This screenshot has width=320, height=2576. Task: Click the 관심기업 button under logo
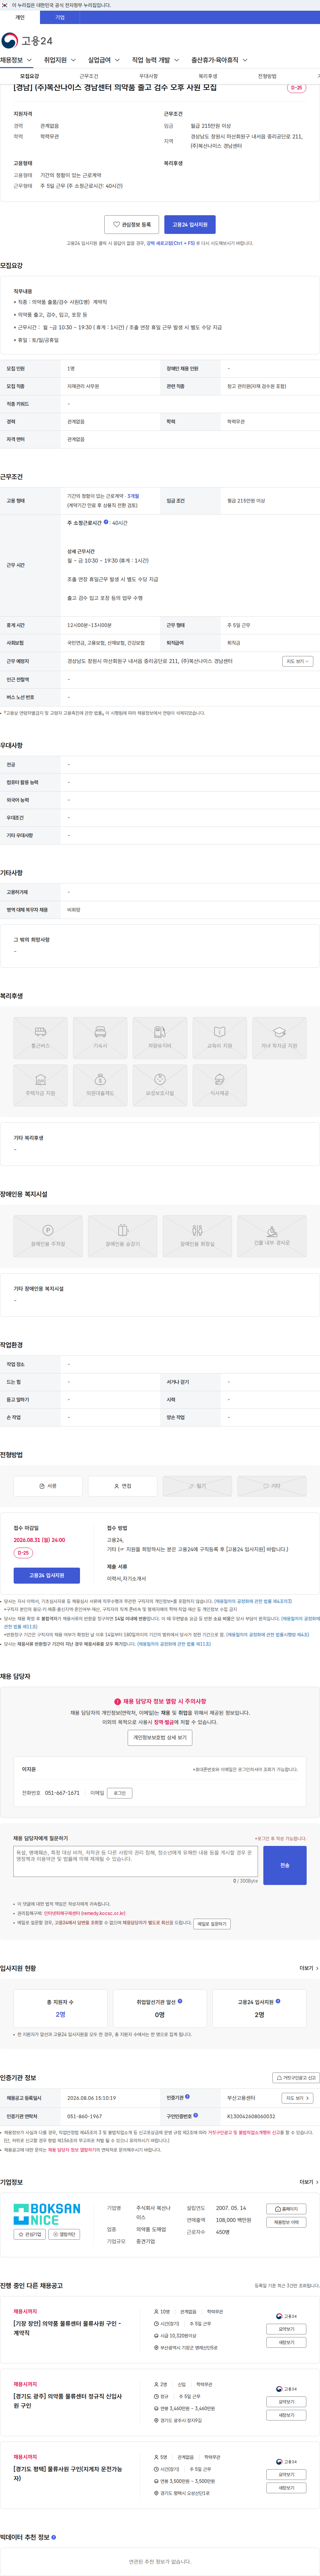pyautogui.click(x=30, y=2234)
